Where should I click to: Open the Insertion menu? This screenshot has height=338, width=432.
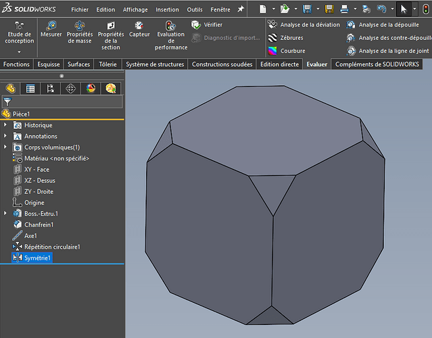(167, 9)
